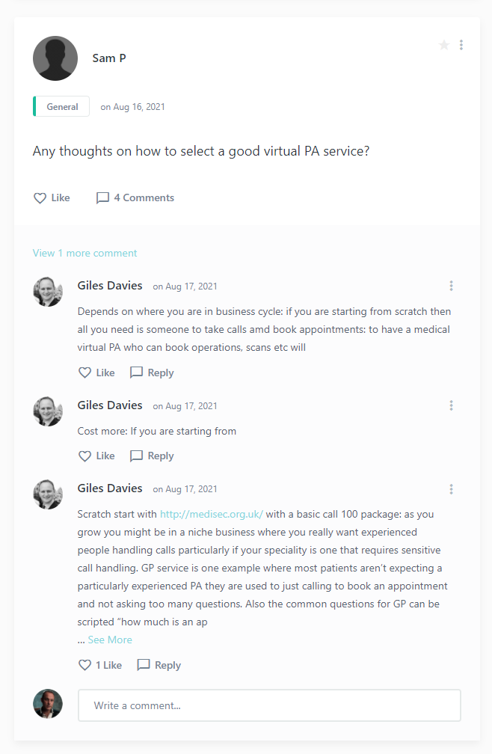Click the 4 Comments speech bubble icon
492x754 pixels.
pos(102,198)
